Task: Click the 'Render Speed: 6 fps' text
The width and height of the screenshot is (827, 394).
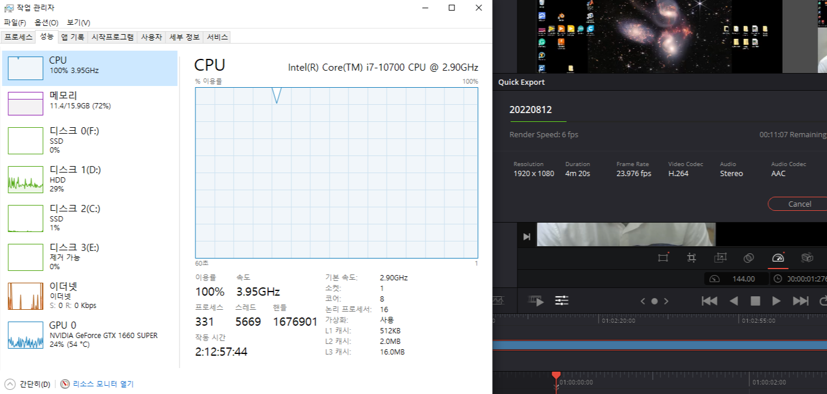Action: [x=544, y=135]
